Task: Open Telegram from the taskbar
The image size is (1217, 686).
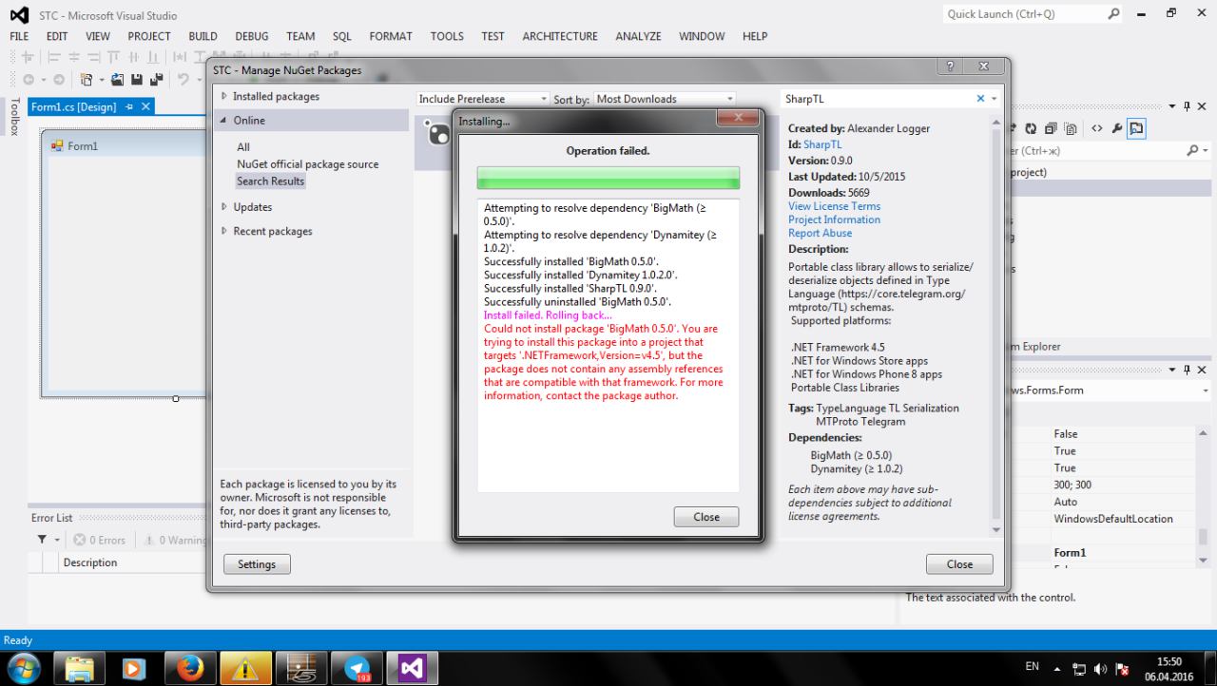Action: 357,669
